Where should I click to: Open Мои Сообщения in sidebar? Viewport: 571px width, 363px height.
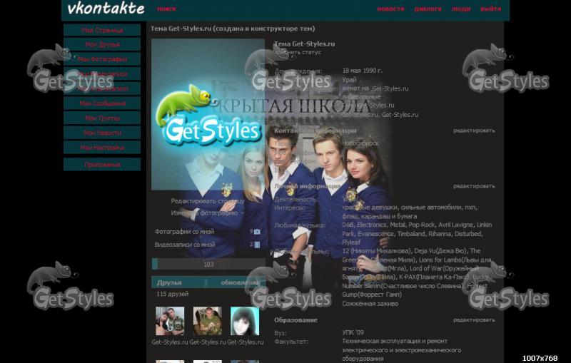102,103
